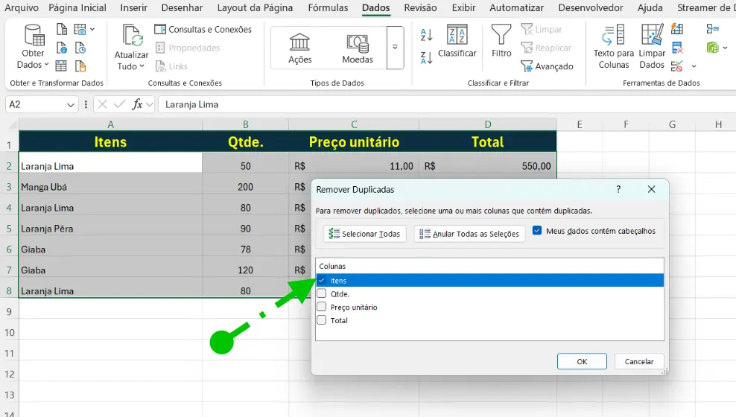Open Avançado advanced filter
This screenshot has width=736, height=417.
[x=547, y=66]
